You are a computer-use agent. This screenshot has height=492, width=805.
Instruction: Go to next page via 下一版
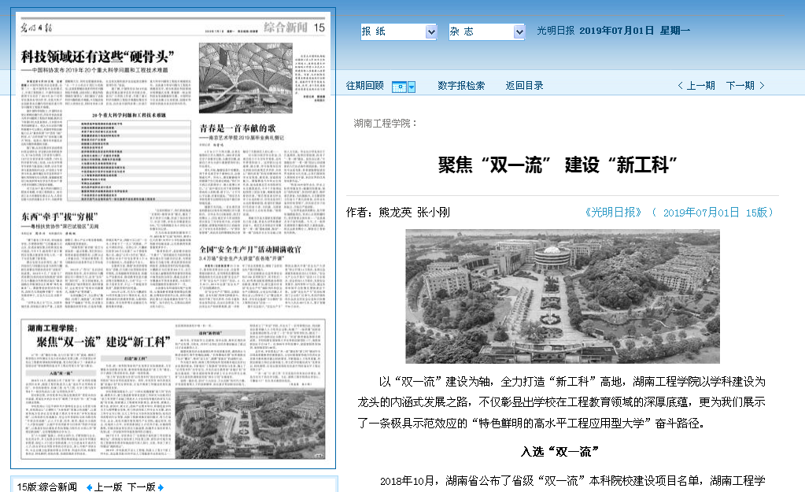point(142,486)
